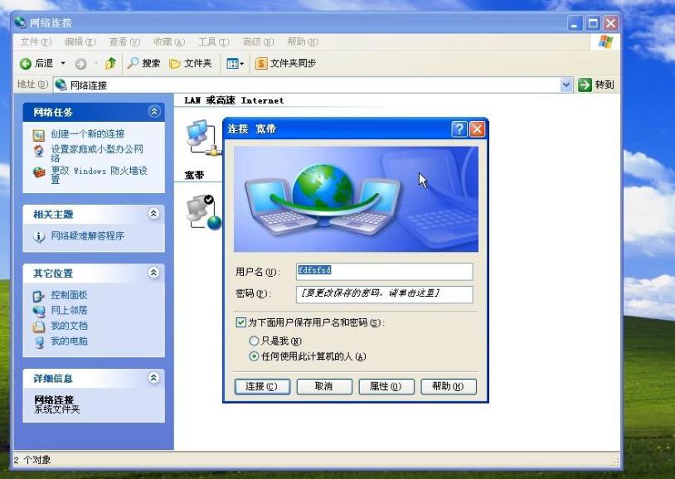Open the Help (帮助) menu

click(x=303, y=41)
